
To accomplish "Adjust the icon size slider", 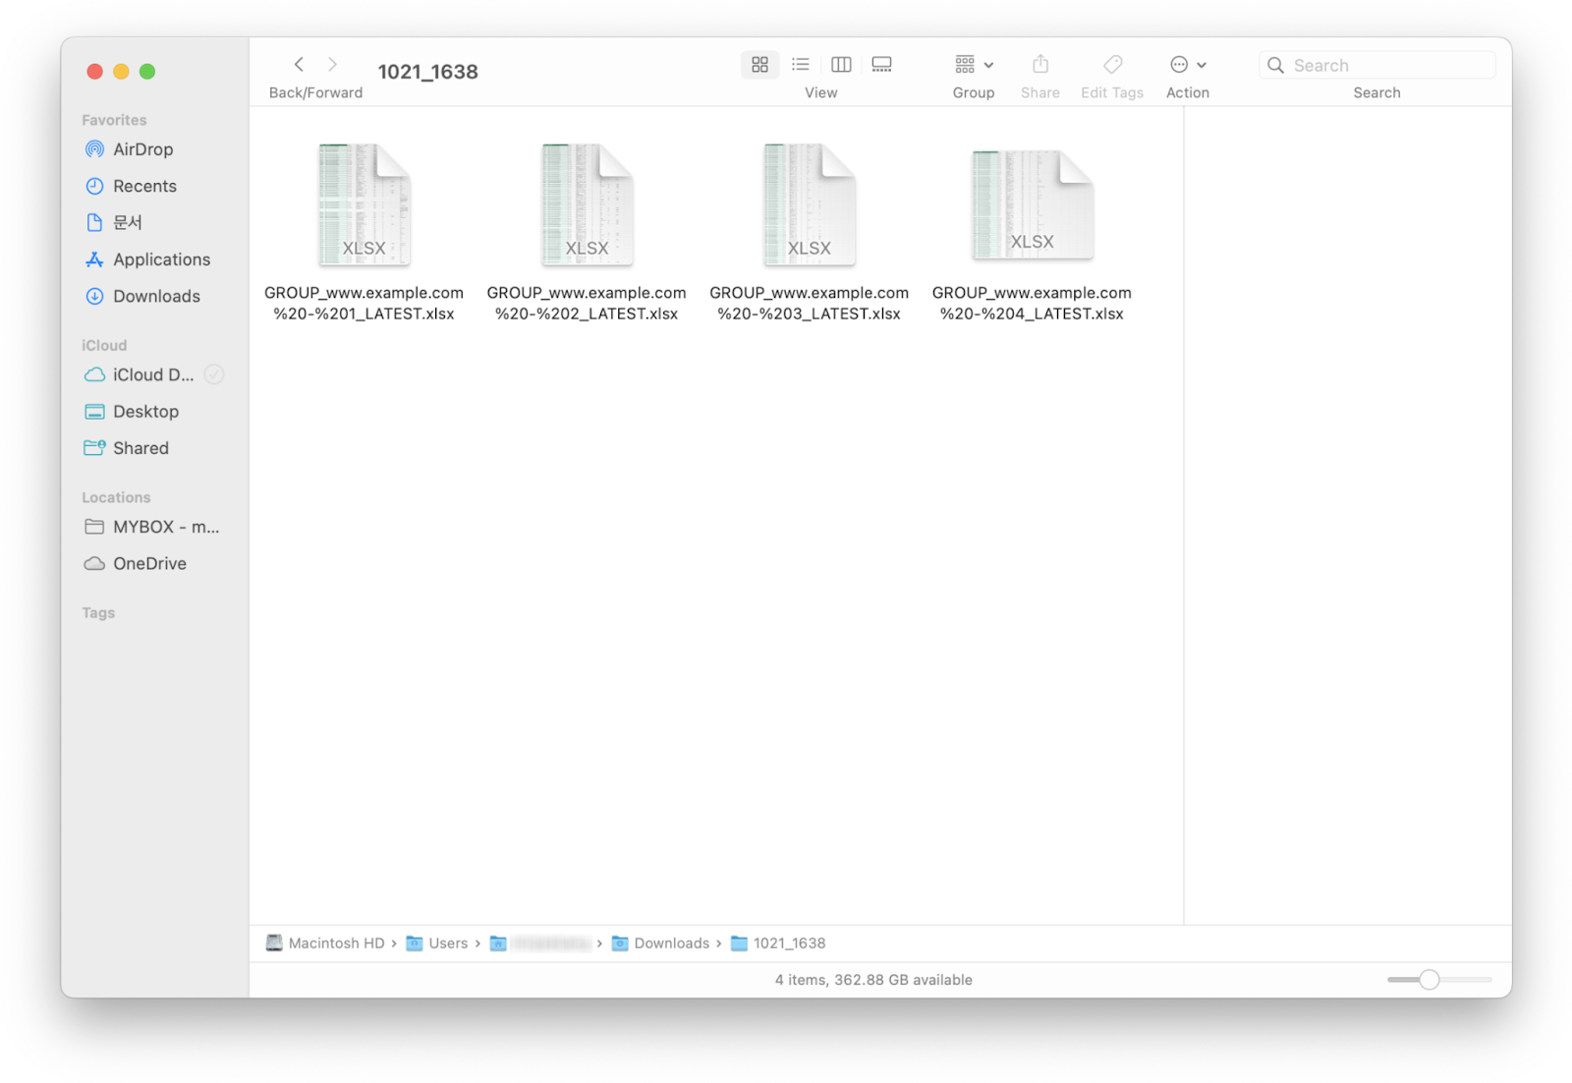I will tap(1430, 980).
